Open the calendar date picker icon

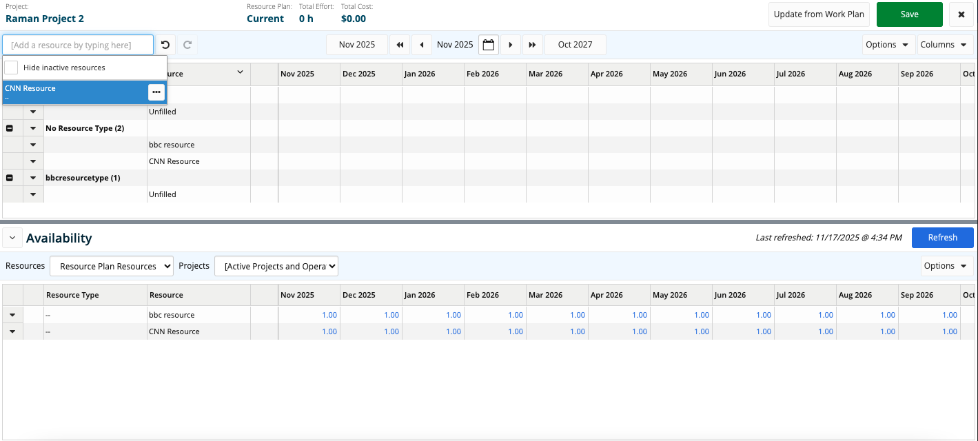coord(489,44)
